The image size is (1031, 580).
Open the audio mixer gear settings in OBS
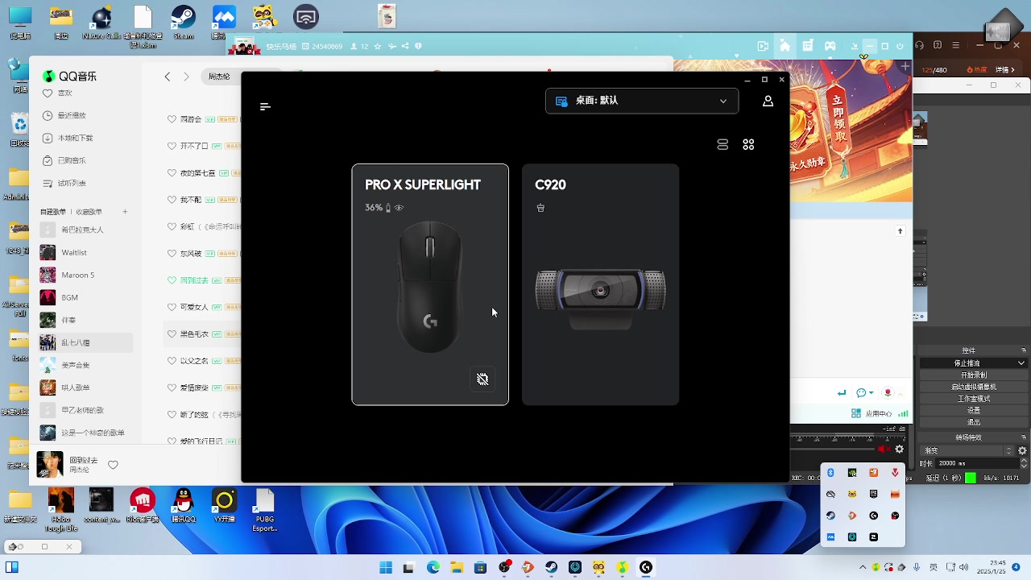899,449
